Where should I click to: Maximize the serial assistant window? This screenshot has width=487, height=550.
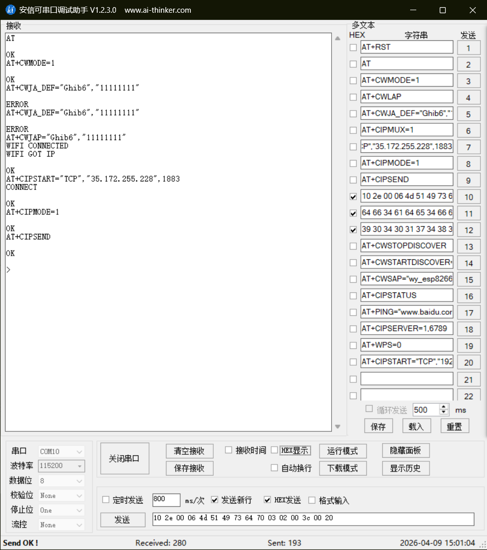click(443, 10)
